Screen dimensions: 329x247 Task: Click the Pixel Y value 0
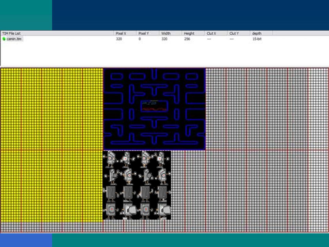pyautogui.click(x=140, y=39)
